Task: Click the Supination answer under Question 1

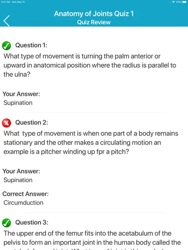Action: [18, 103]
